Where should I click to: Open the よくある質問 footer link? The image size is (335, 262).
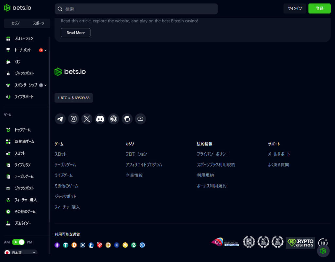[x=278, y=165]
